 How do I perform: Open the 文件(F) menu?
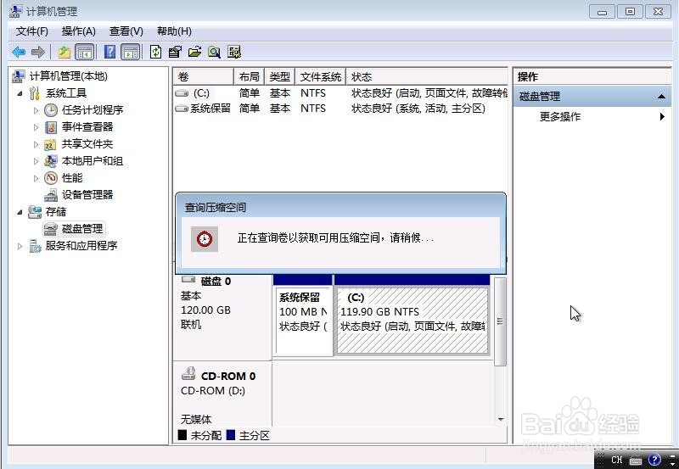pyautogui.click(x=31, y=31)
